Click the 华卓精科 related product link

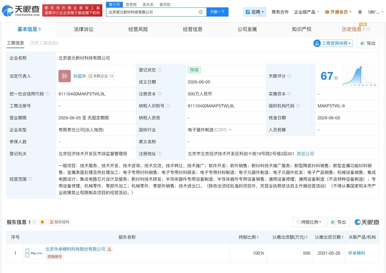coord(357,253)
